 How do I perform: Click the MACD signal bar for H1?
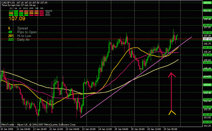(x=21, y=11)
